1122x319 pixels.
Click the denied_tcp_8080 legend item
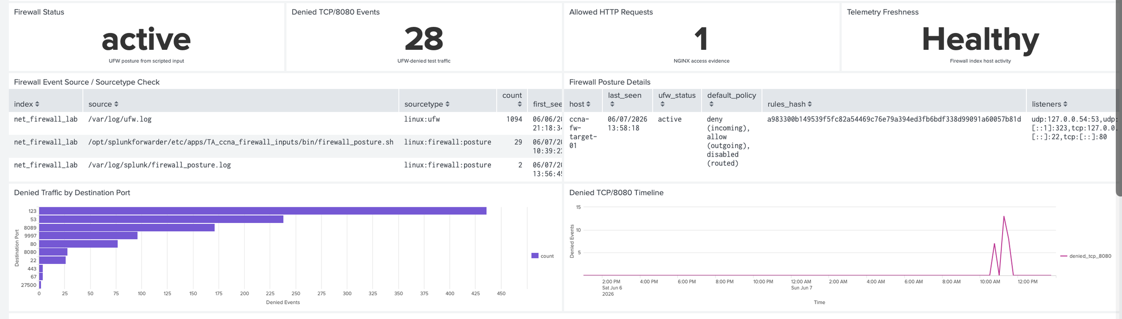1086,256
